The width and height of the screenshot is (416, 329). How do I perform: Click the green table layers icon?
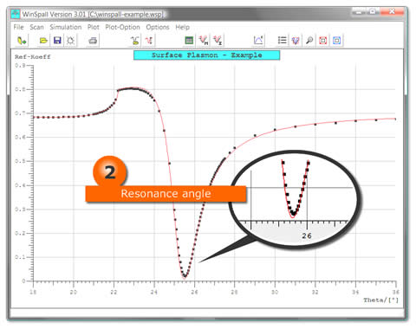click(x=189, y=41)
